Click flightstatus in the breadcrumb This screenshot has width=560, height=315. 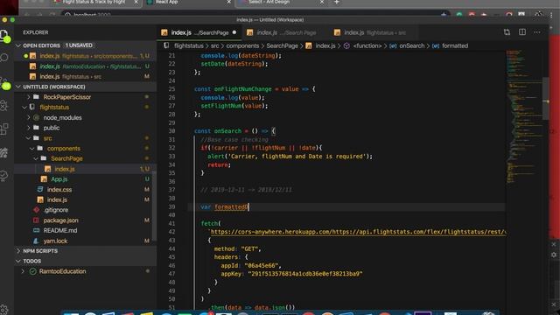(x=189, y=45)
